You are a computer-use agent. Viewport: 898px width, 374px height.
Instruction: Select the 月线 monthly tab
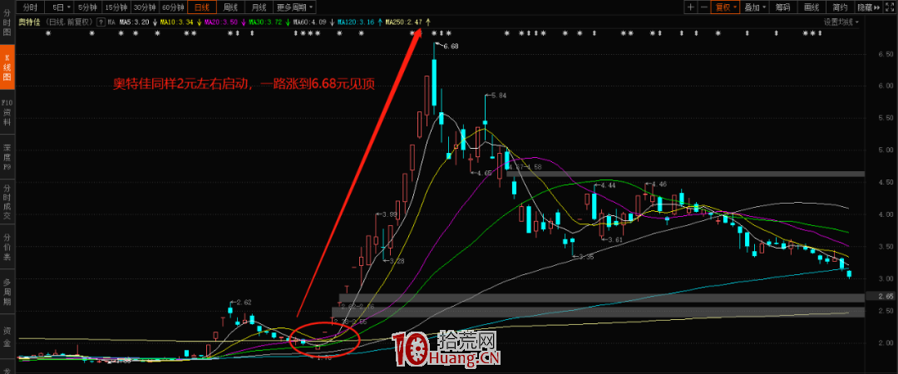click(259, 7)
